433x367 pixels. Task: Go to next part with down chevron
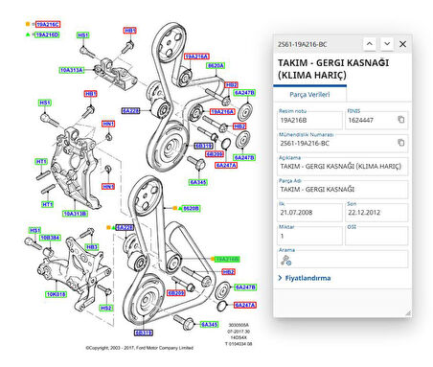point(387,44)
